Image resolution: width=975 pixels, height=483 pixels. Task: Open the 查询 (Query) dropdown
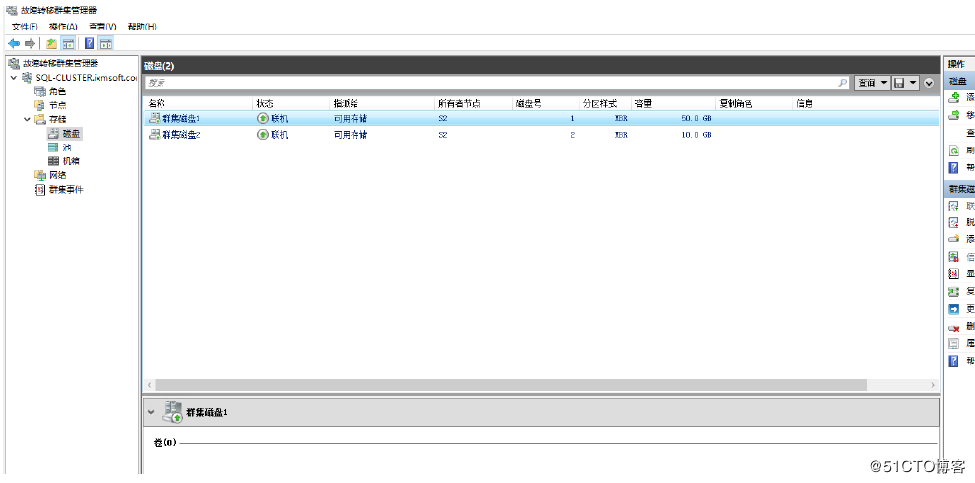click(x=872, y=82)
